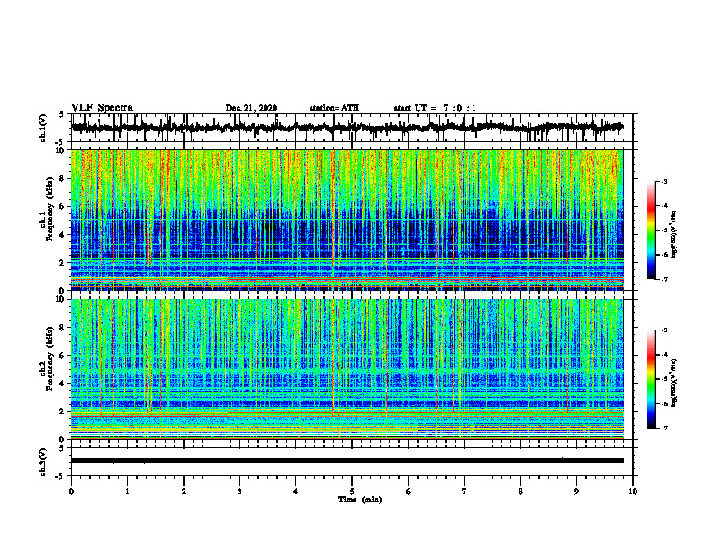The height and width of the screenshot is (551, 713).
Task: Click the "8" kHz tick on ch.2 axis
Action: tap(63, 328)
